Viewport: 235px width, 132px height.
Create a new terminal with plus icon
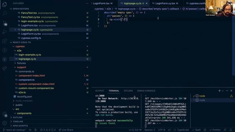pyautogui.click(x=220, y=91)
